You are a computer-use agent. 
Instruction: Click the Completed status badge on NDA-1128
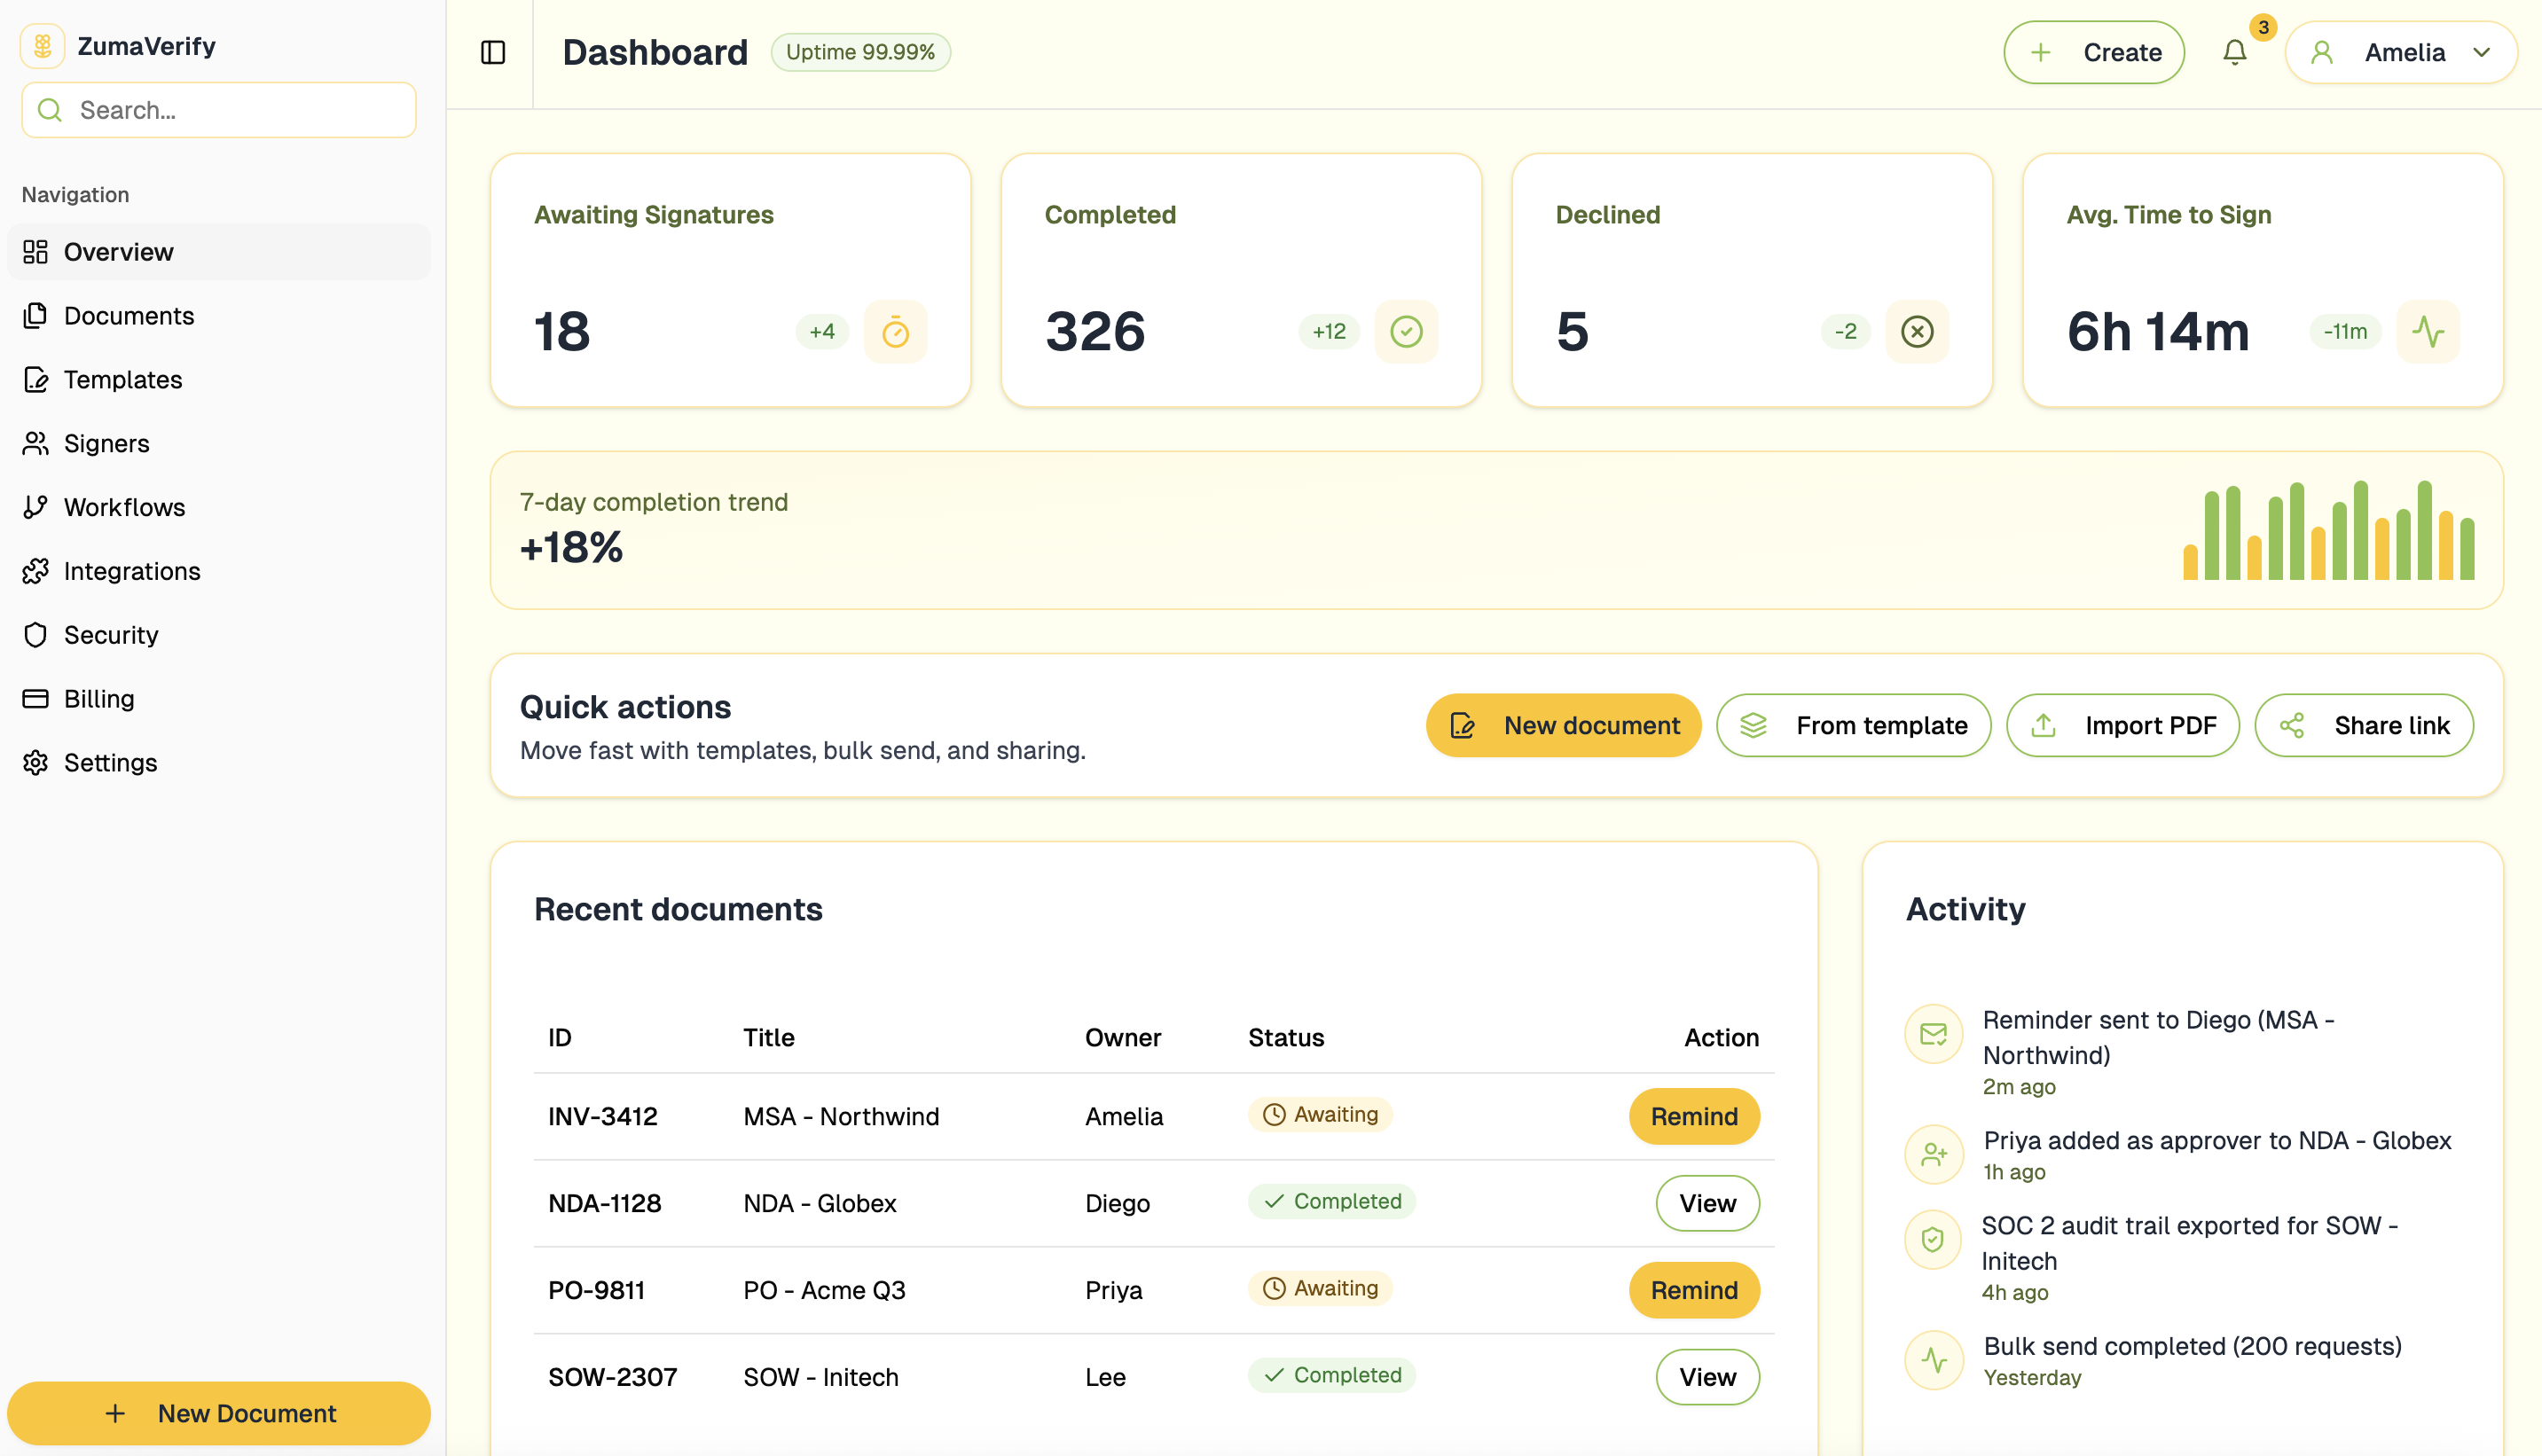tap(1331, 1201)
